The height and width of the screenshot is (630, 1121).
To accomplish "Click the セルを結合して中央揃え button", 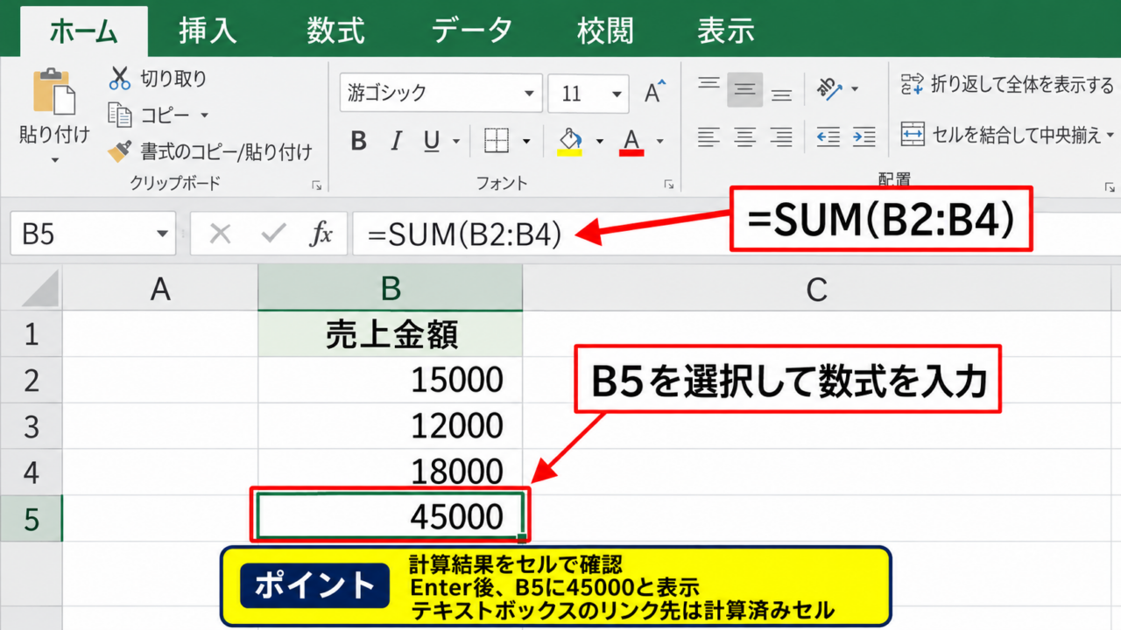I will pos(1001,135).
